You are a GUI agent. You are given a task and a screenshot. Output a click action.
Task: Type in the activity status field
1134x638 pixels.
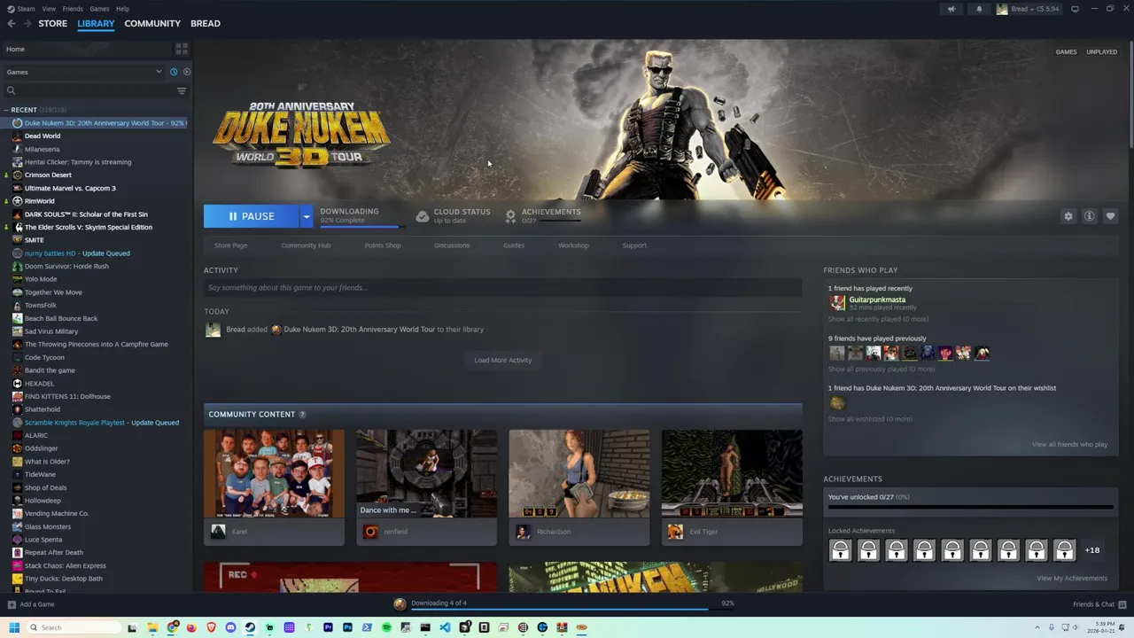pyautogui.click(x=503, y=287)
